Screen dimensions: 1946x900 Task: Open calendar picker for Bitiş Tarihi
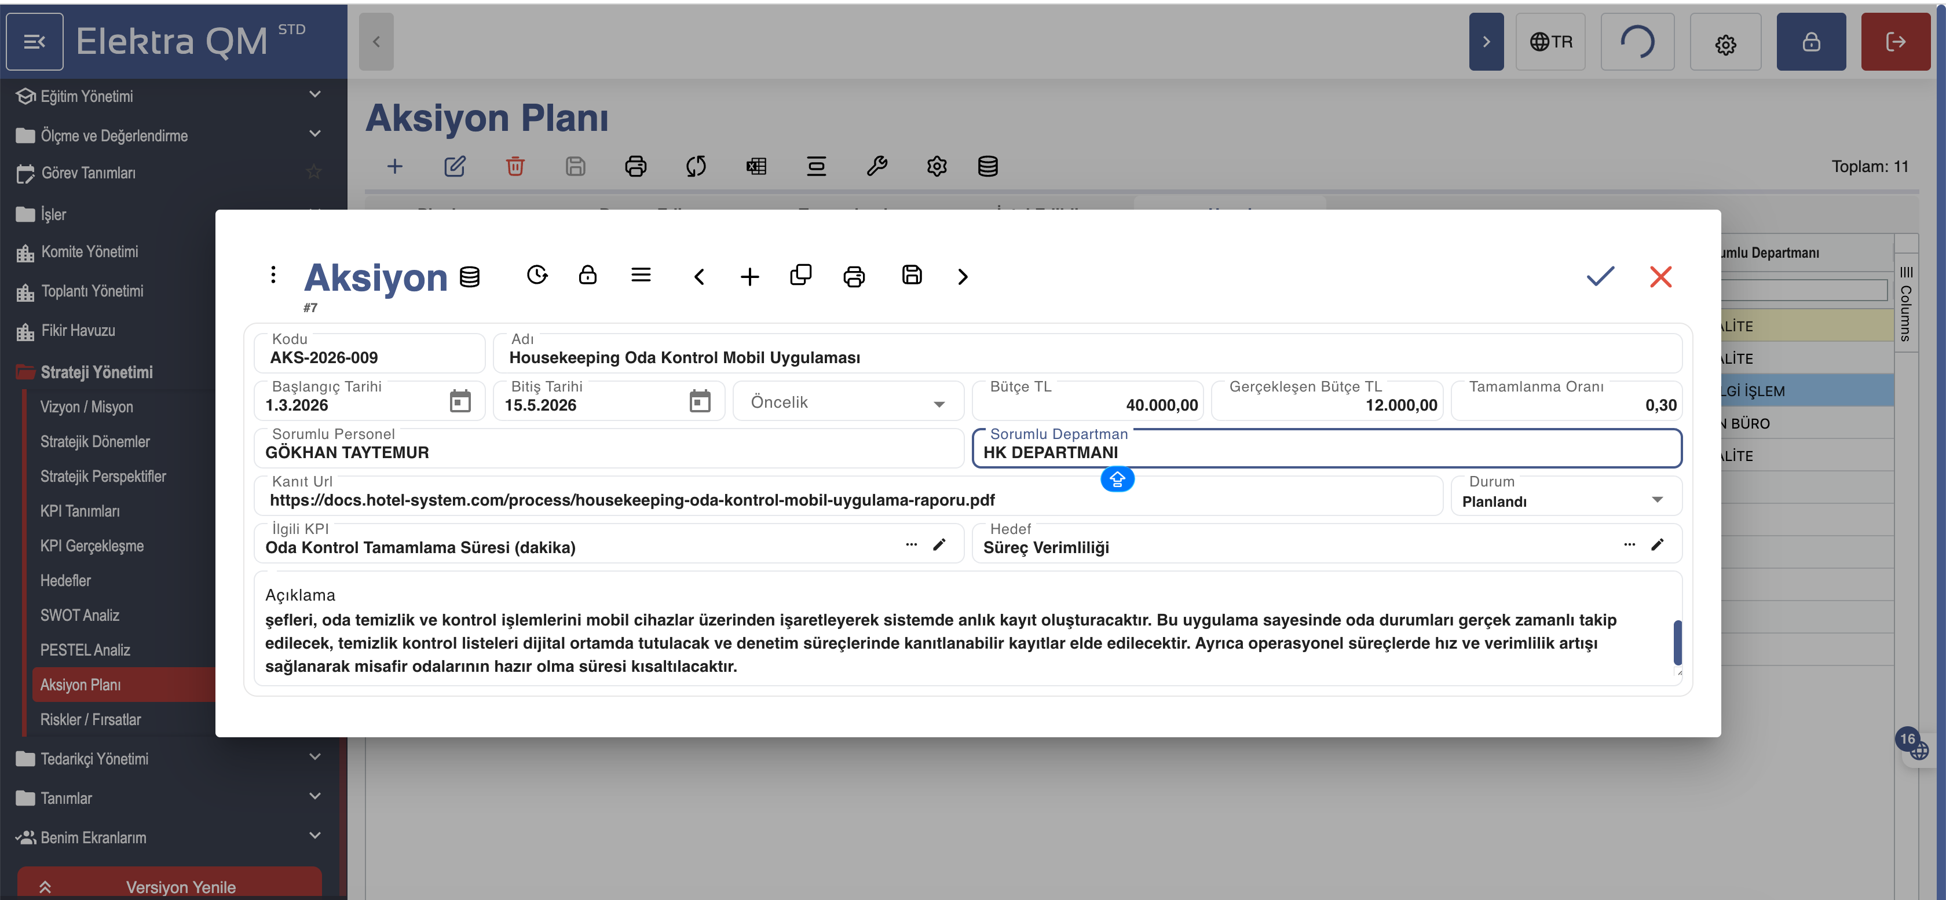[700, 401]
